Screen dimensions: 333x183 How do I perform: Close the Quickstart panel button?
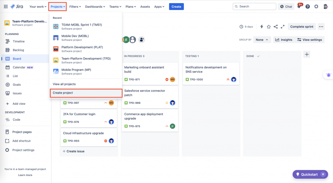(323, 174)
